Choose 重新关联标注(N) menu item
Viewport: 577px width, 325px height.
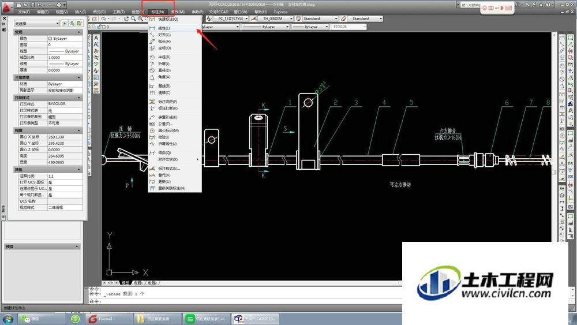175,188
